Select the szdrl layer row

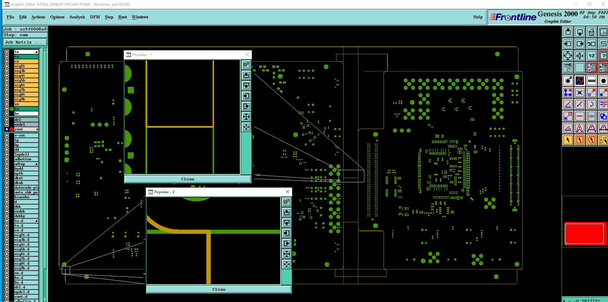coord(26,124)
